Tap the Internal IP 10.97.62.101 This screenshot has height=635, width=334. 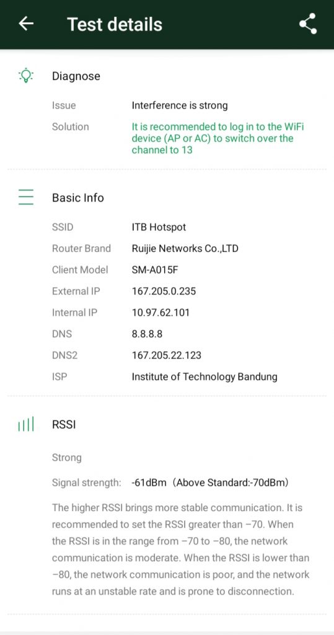tap(160, 313)
